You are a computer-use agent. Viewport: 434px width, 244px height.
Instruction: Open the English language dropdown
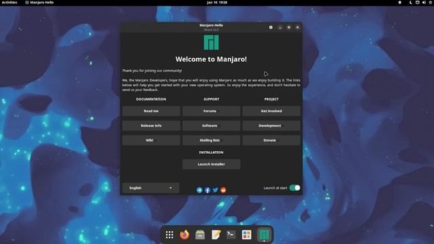point(151,188)
